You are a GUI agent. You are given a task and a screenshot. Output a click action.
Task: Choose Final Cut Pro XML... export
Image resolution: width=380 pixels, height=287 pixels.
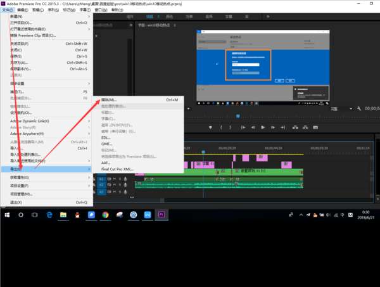coord(139,169)
